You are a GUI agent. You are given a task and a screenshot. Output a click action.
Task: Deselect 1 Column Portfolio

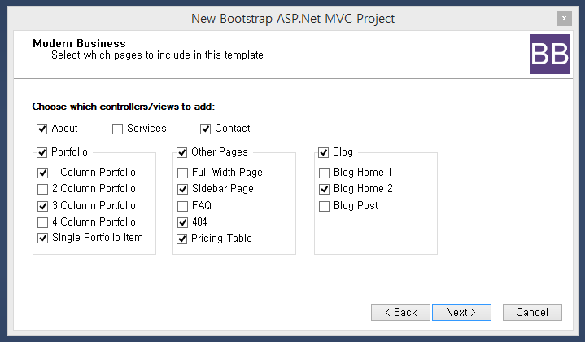(42, 173)
